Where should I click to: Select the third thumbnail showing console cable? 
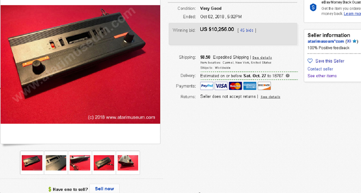[80, 163]
